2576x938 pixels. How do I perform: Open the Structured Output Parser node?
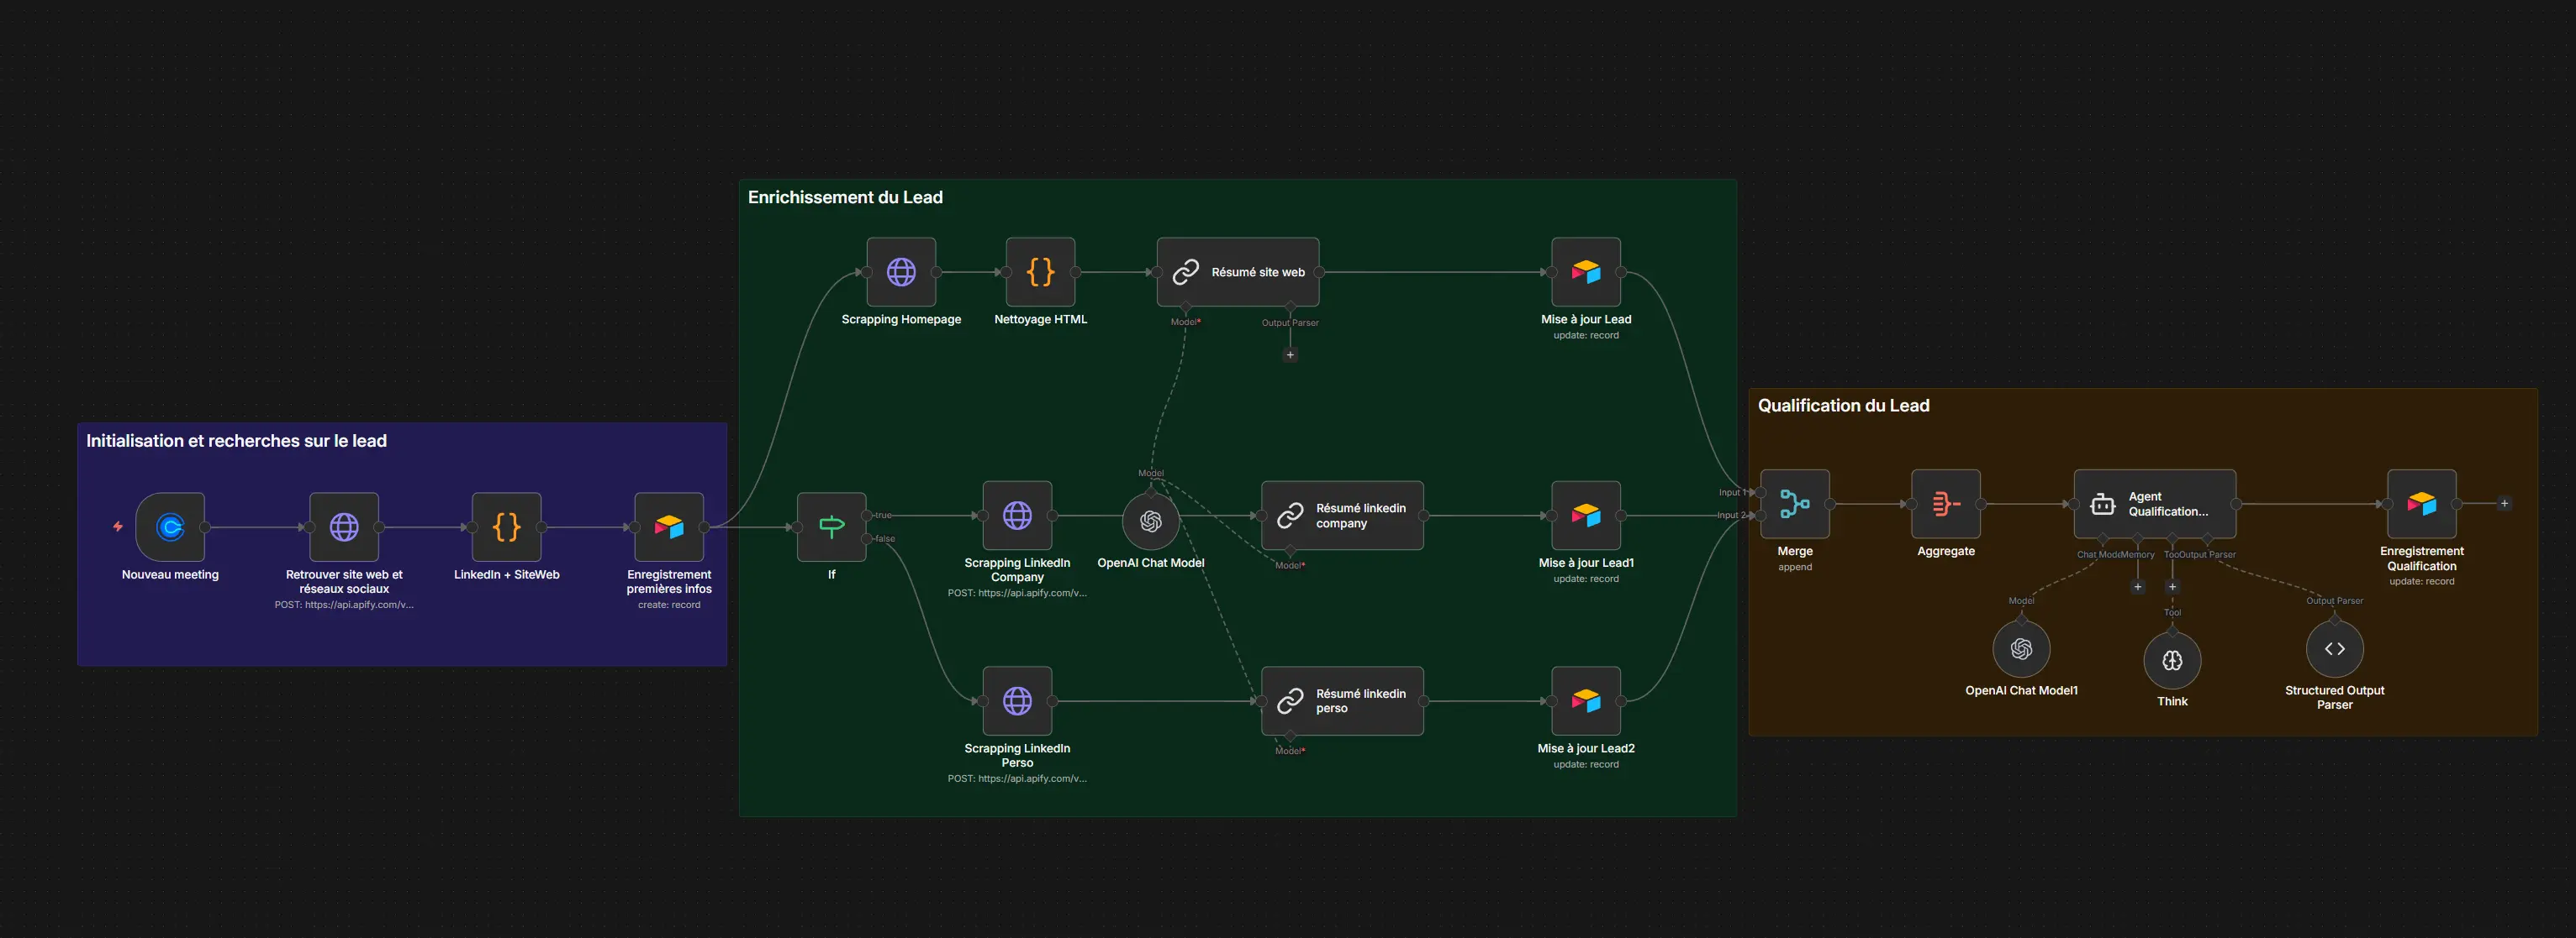[2334, 649]
